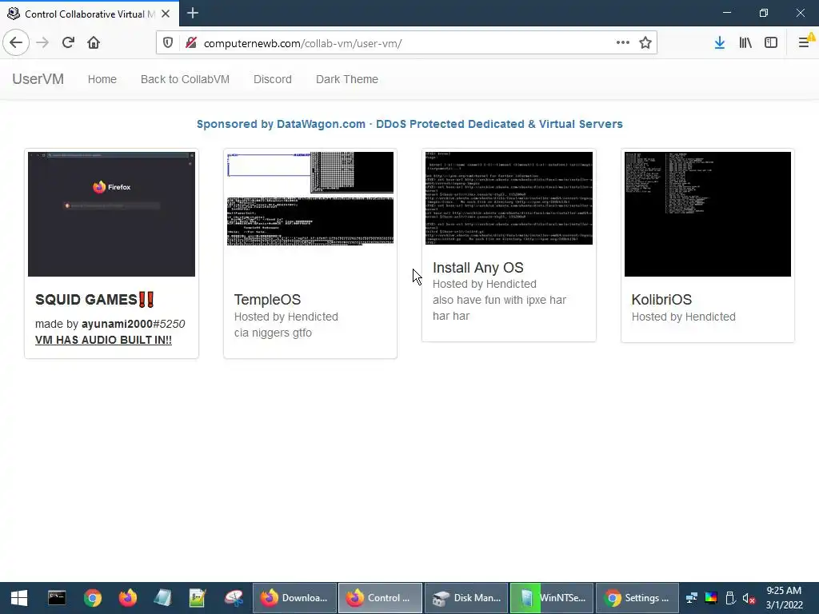819x614 pixels.
Task: Open the Discord nav link
Action: [272, 79]
